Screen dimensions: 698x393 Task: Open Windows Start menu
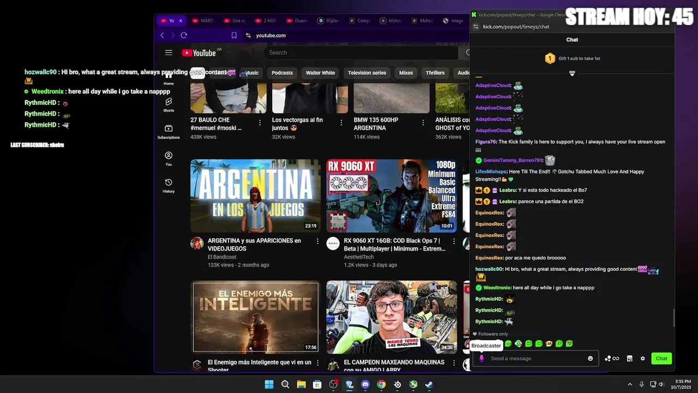tap(269, 384)
